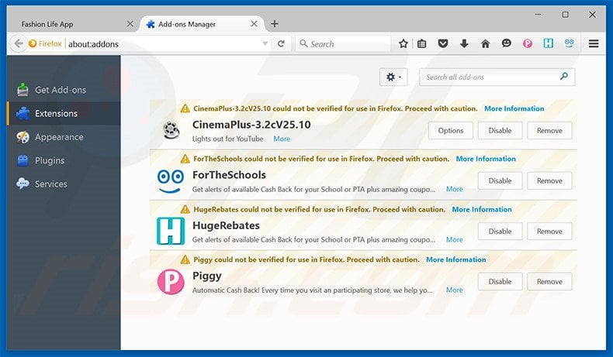This screenshot has height=357, width=613.
Task: Click the Firefox identity icon in address bar
Action: point(33,43)
